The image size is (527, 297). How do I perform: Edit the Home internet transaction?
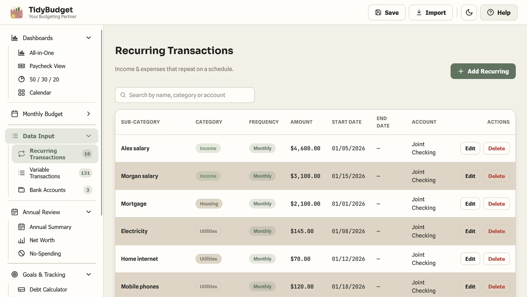coord(470,259)
